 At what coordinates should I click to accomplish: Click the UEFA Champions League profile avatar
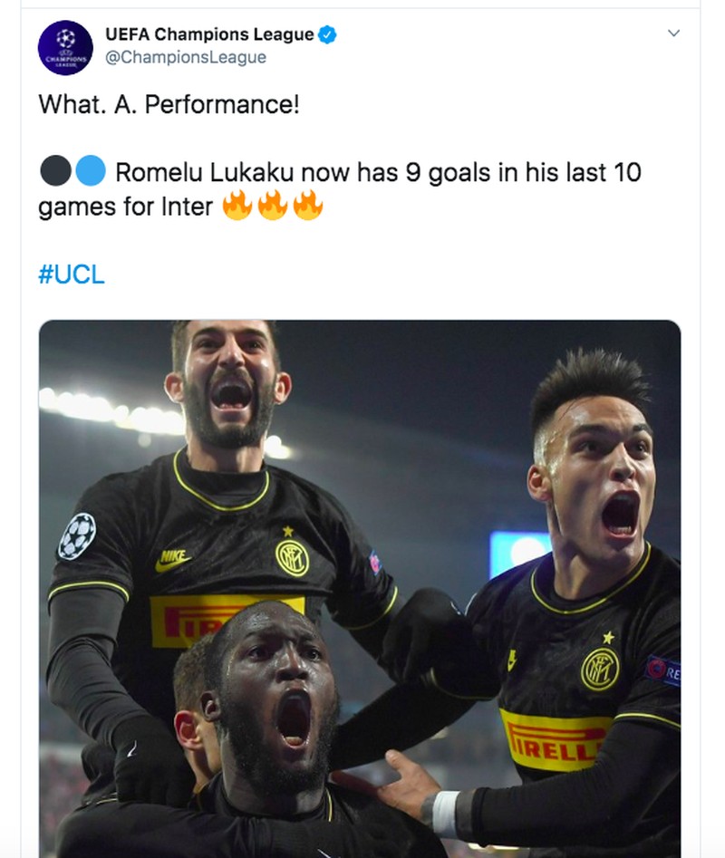tap(65, 47)
